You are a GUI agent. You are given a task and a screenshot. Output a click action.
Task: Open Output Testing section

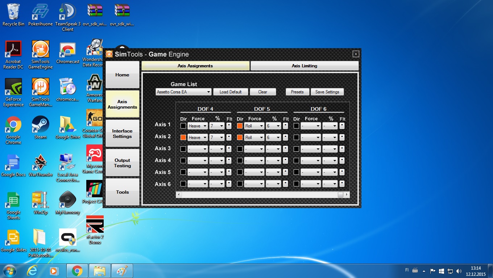(122, 163)
